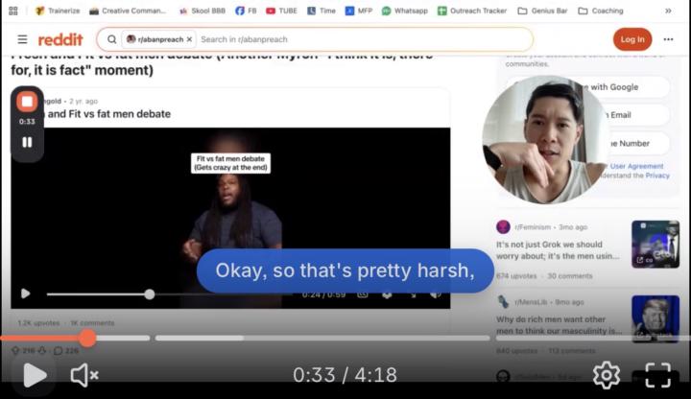Viewport: 691px width, 399px height.
Task: Open the Genius Bar bookmarks folder
Action: tap(542, 11)
